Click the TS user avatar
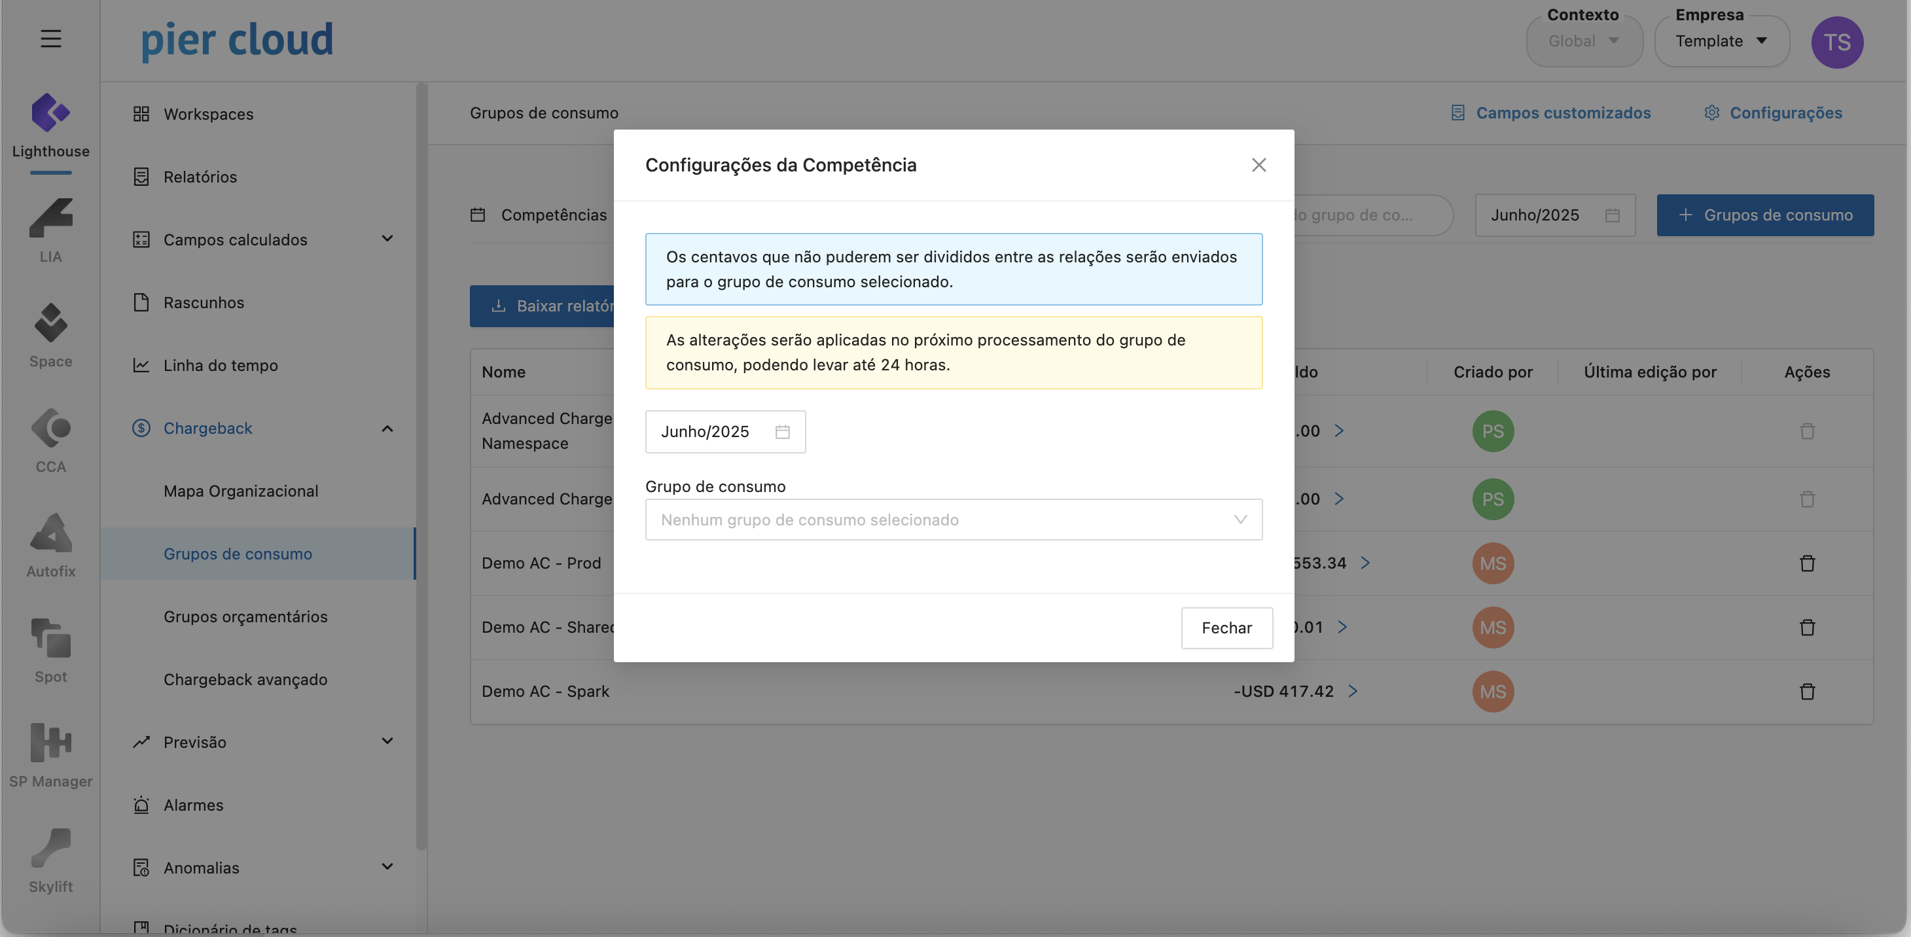The image size is (1911, 937). (1836, 43)
